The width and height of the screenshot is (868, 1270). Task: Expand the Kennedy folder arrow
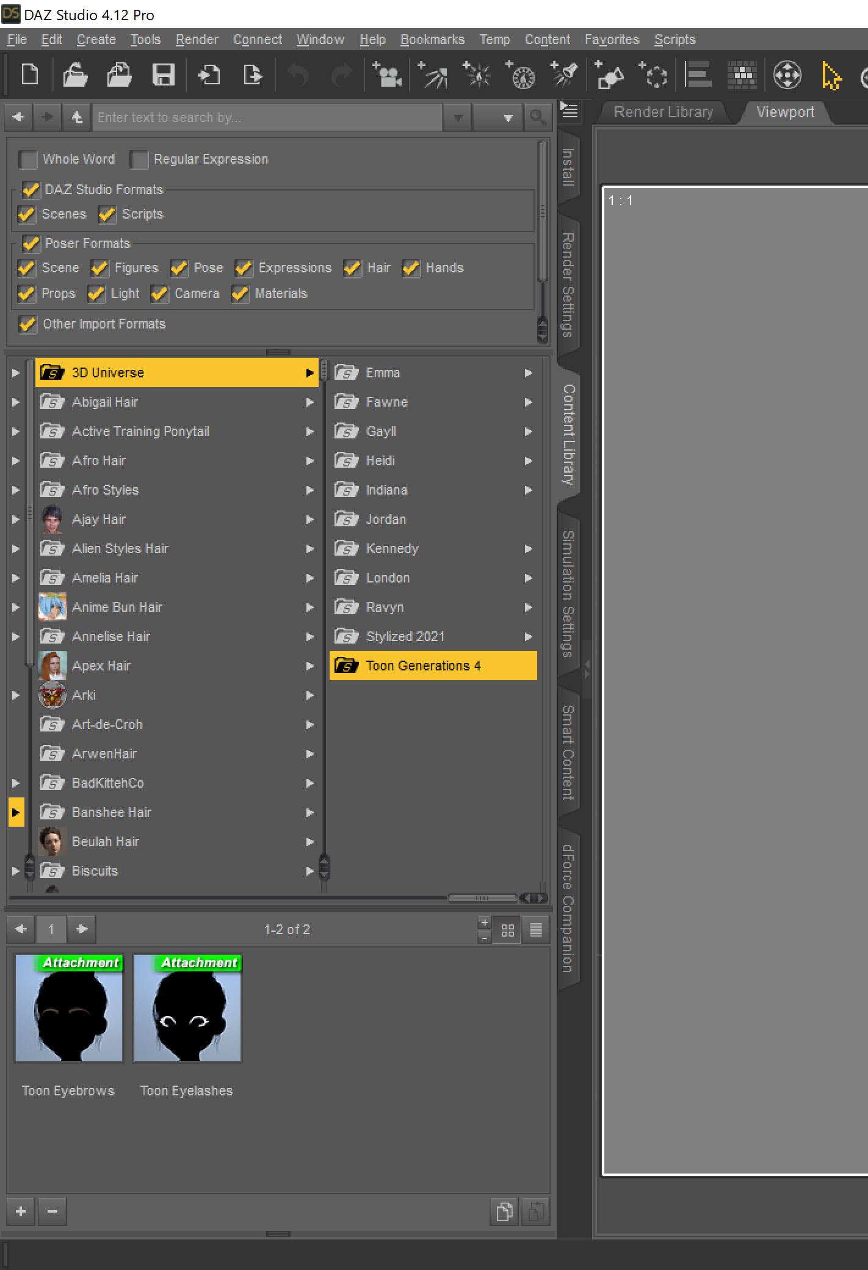click(x=529, y=549)
